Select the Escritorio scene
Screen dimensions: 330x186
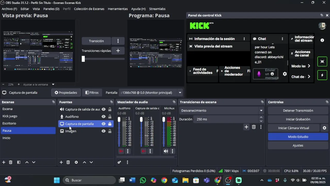pos(28,123)
